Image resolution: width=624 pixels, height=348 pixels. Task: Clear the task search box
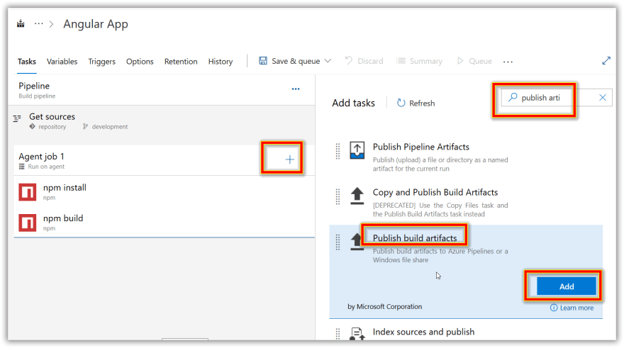(603, 97)
